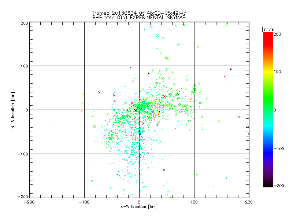The image size is (293, 220).
Task: Click the purple cross marker in the lower area near 45 km east, -135 km
Action: tap(164, 170)
